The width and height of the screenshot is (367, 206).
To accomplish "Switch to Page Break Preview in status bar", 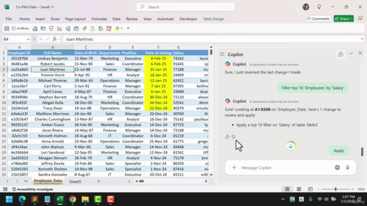I will point(310,189).
